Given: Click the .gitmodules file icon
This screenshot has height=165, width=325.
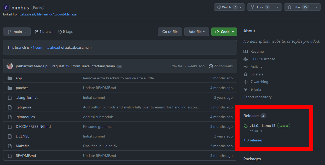Looking at the screenshot, I should coord(10,117).
